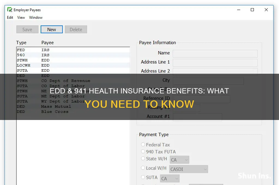Select the 940 Tax FUTA radio button

coord(143,152)
